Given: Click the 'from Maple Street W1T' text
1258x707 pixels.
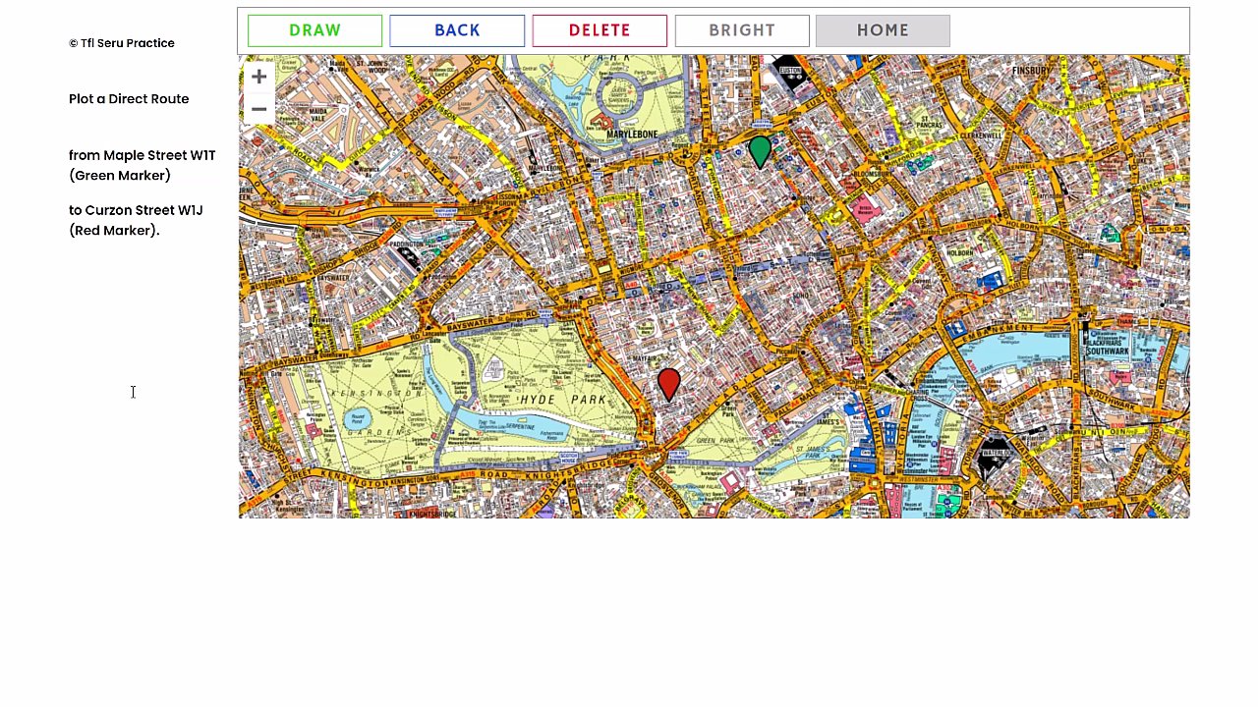Looking at the screenshot, I should pos(143,155).
